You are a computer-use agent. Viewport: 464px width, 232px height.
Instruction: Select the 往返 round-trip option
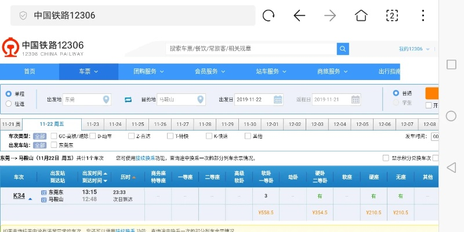[x=9, y=104]
